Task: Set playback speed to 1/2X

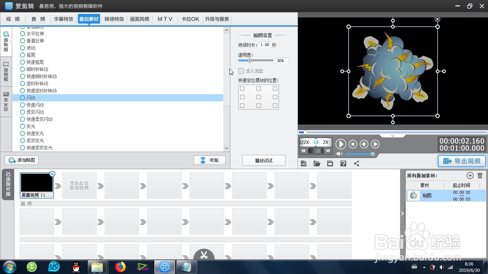Action: (x=304, y=142)
